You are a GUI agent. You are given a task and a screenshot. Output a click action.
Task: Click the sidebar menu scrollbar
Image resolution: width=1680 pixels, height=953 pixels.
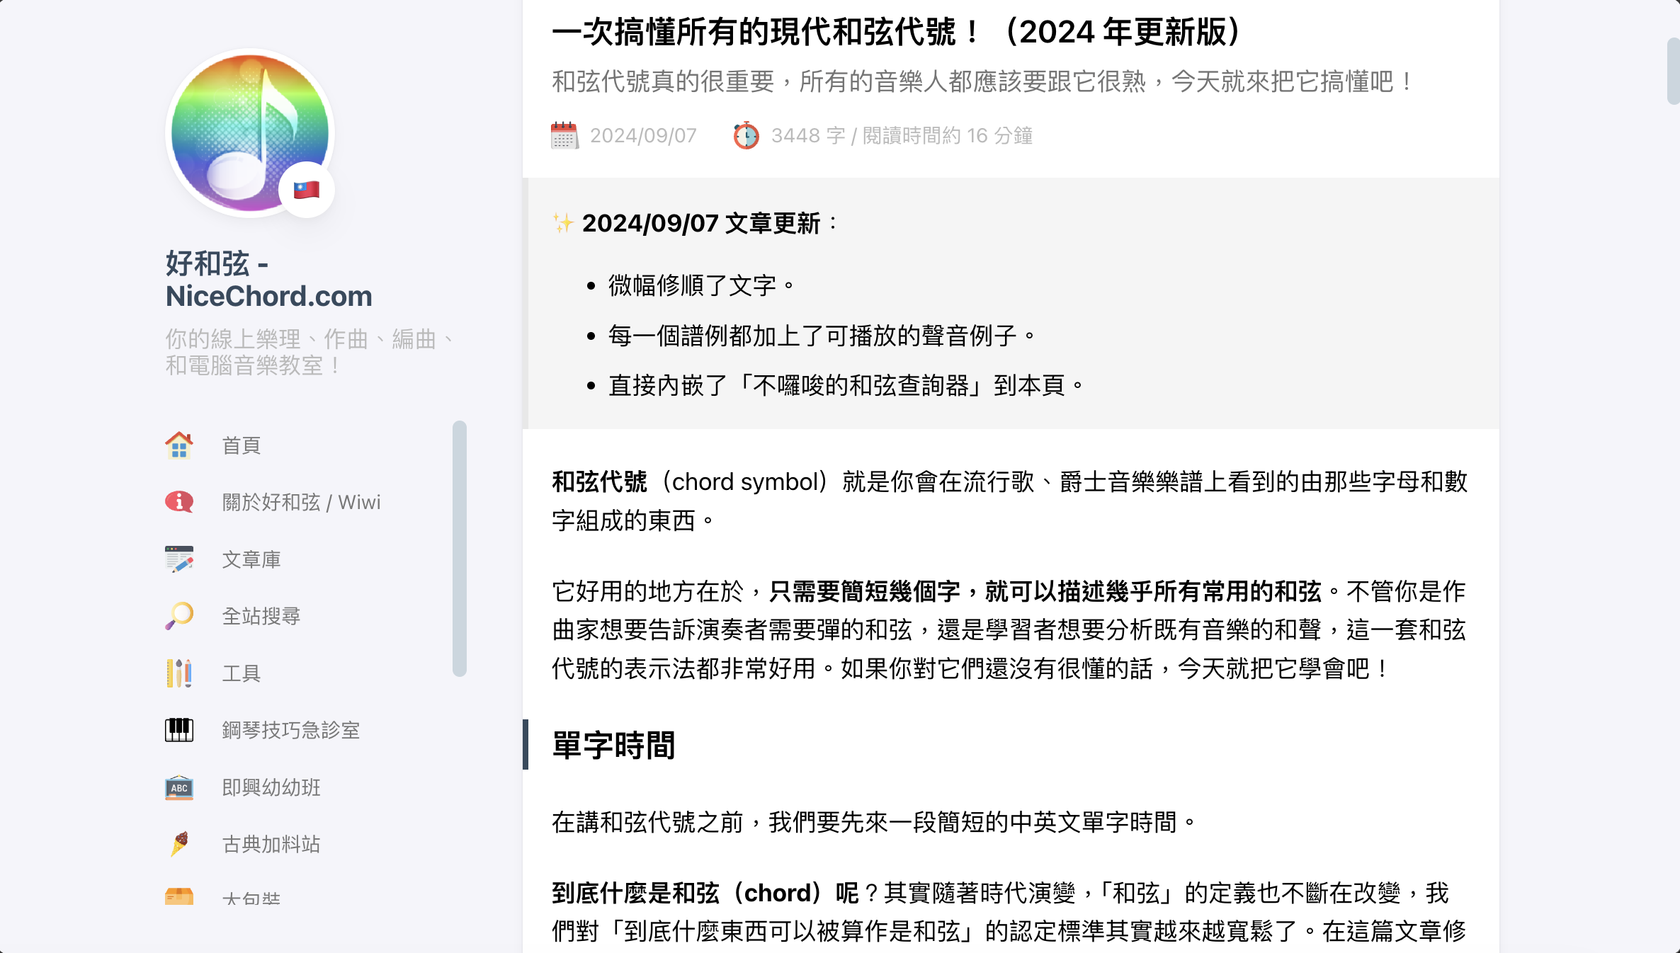[460, 548]
